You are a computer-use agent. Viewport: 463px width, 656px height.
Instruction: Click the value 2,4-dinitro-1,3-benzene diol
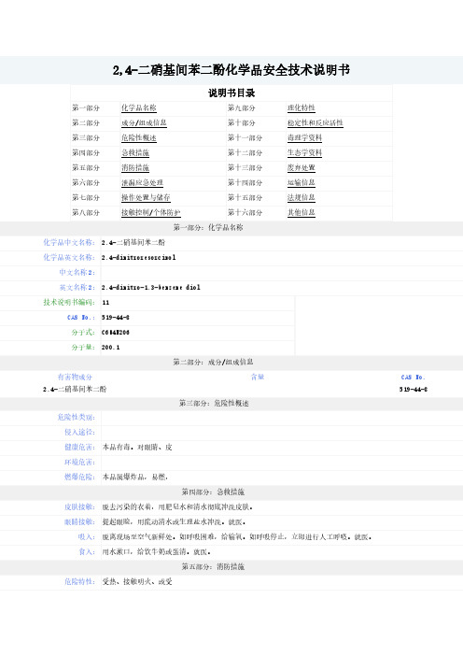tap(151, 288)
